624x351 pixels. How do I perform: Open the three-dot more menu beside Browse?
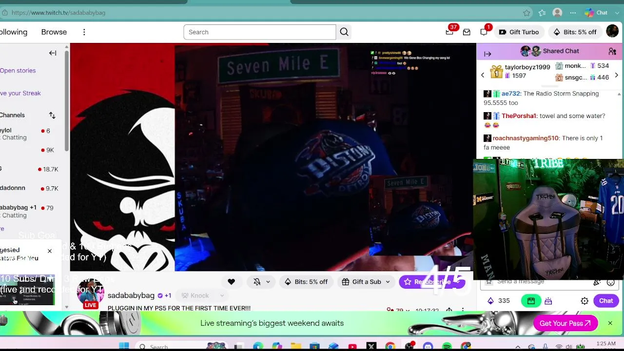pos(84,32)
